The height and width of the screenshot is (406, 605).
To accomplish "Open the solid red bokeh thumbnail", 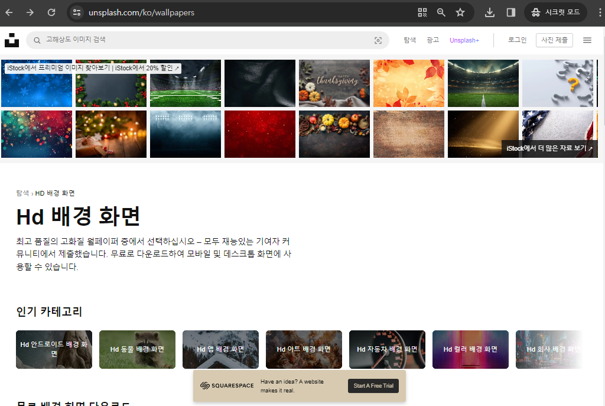I will (260, 134).
